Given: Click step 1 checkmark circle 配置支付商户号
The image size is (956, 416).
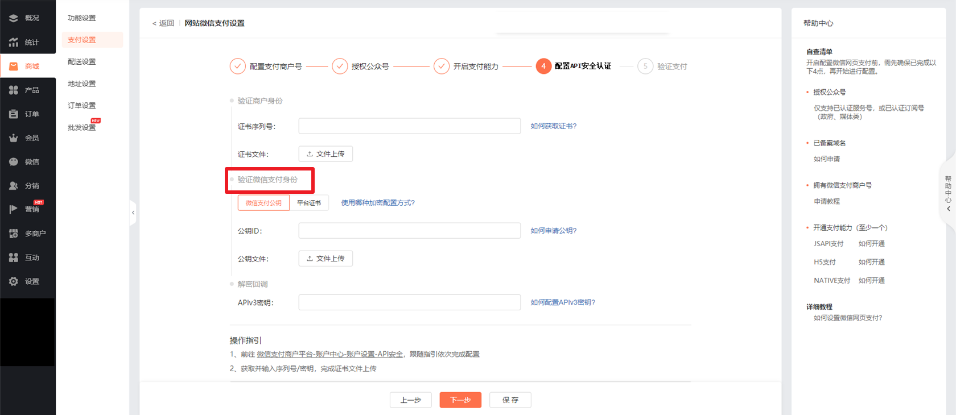Looking at the screenshot, I should click(x=238, y=66).
